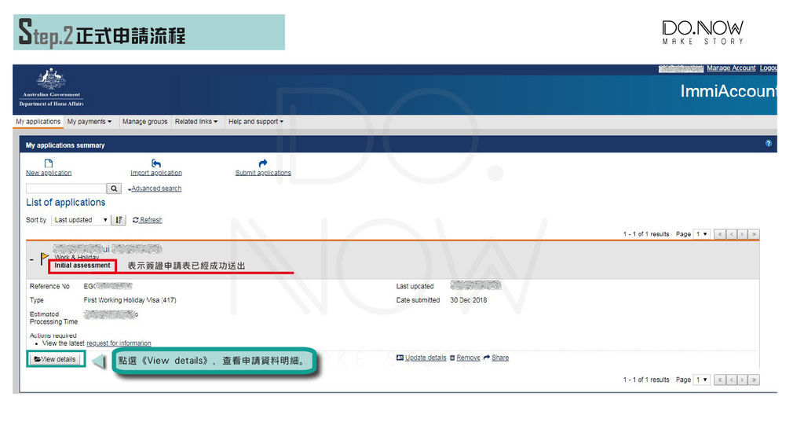Viewport: 804px width, 444px height.
Task: Open the Sort by Last updated dropdown
Action: (81, 220)
